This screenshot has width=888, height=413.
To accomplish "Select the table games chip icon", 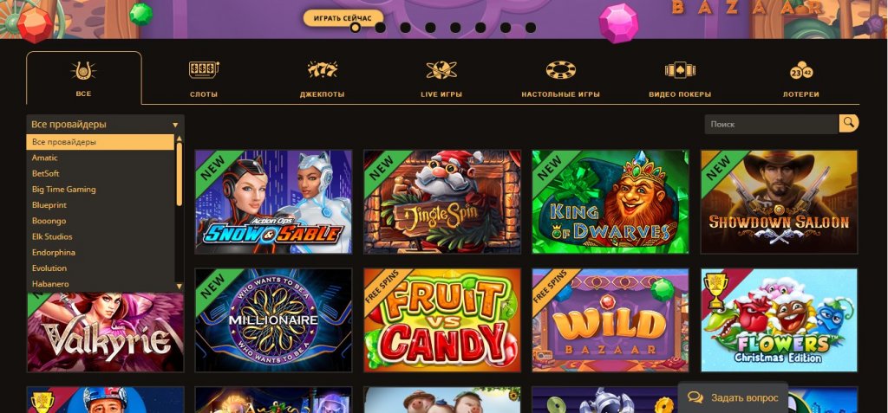I will 561,69.
